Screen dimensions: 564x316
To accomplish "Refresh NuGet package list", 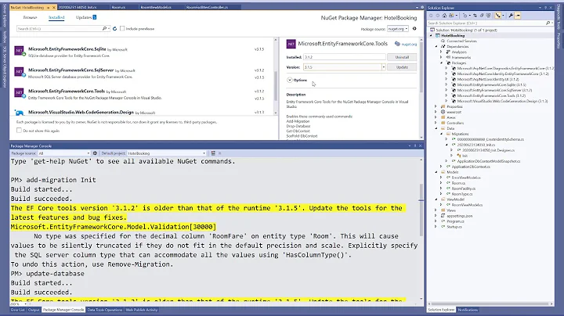I will click(114, 28).
